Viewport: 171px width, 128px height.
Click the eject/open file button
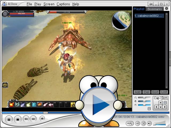point(42,118)
